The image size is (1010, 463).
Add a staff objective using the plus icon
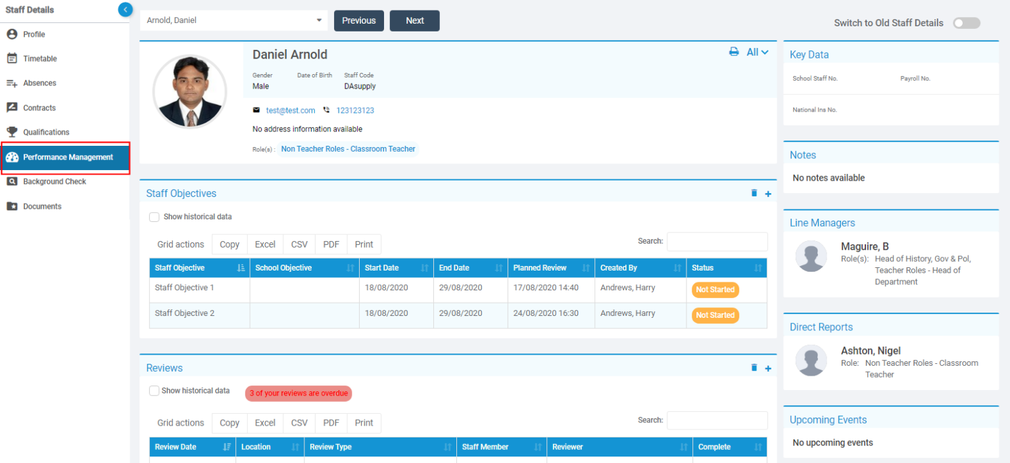[x=767, y=193]
